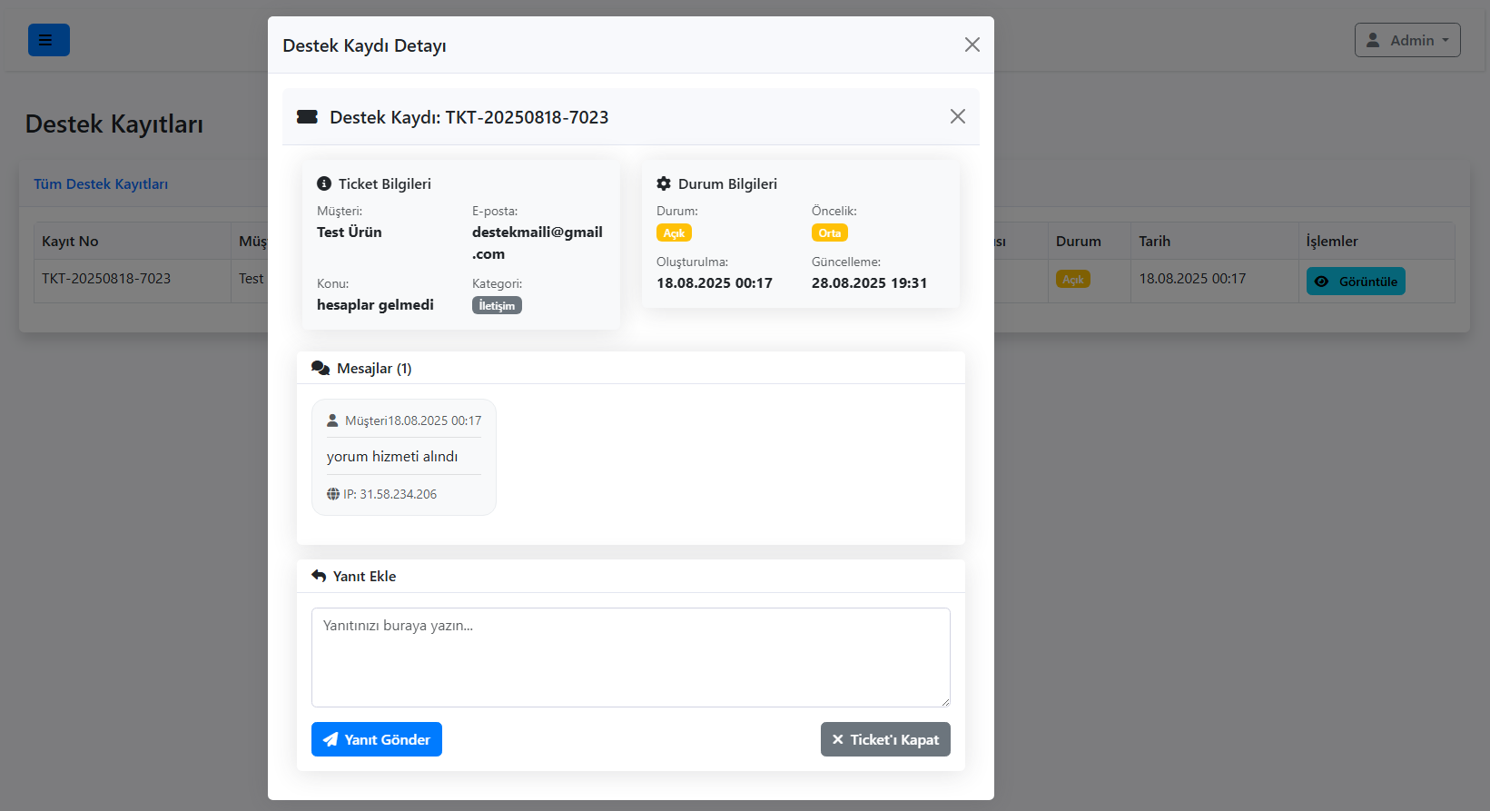
Task: Click the Tarih column header
Action: point(1155,241)
